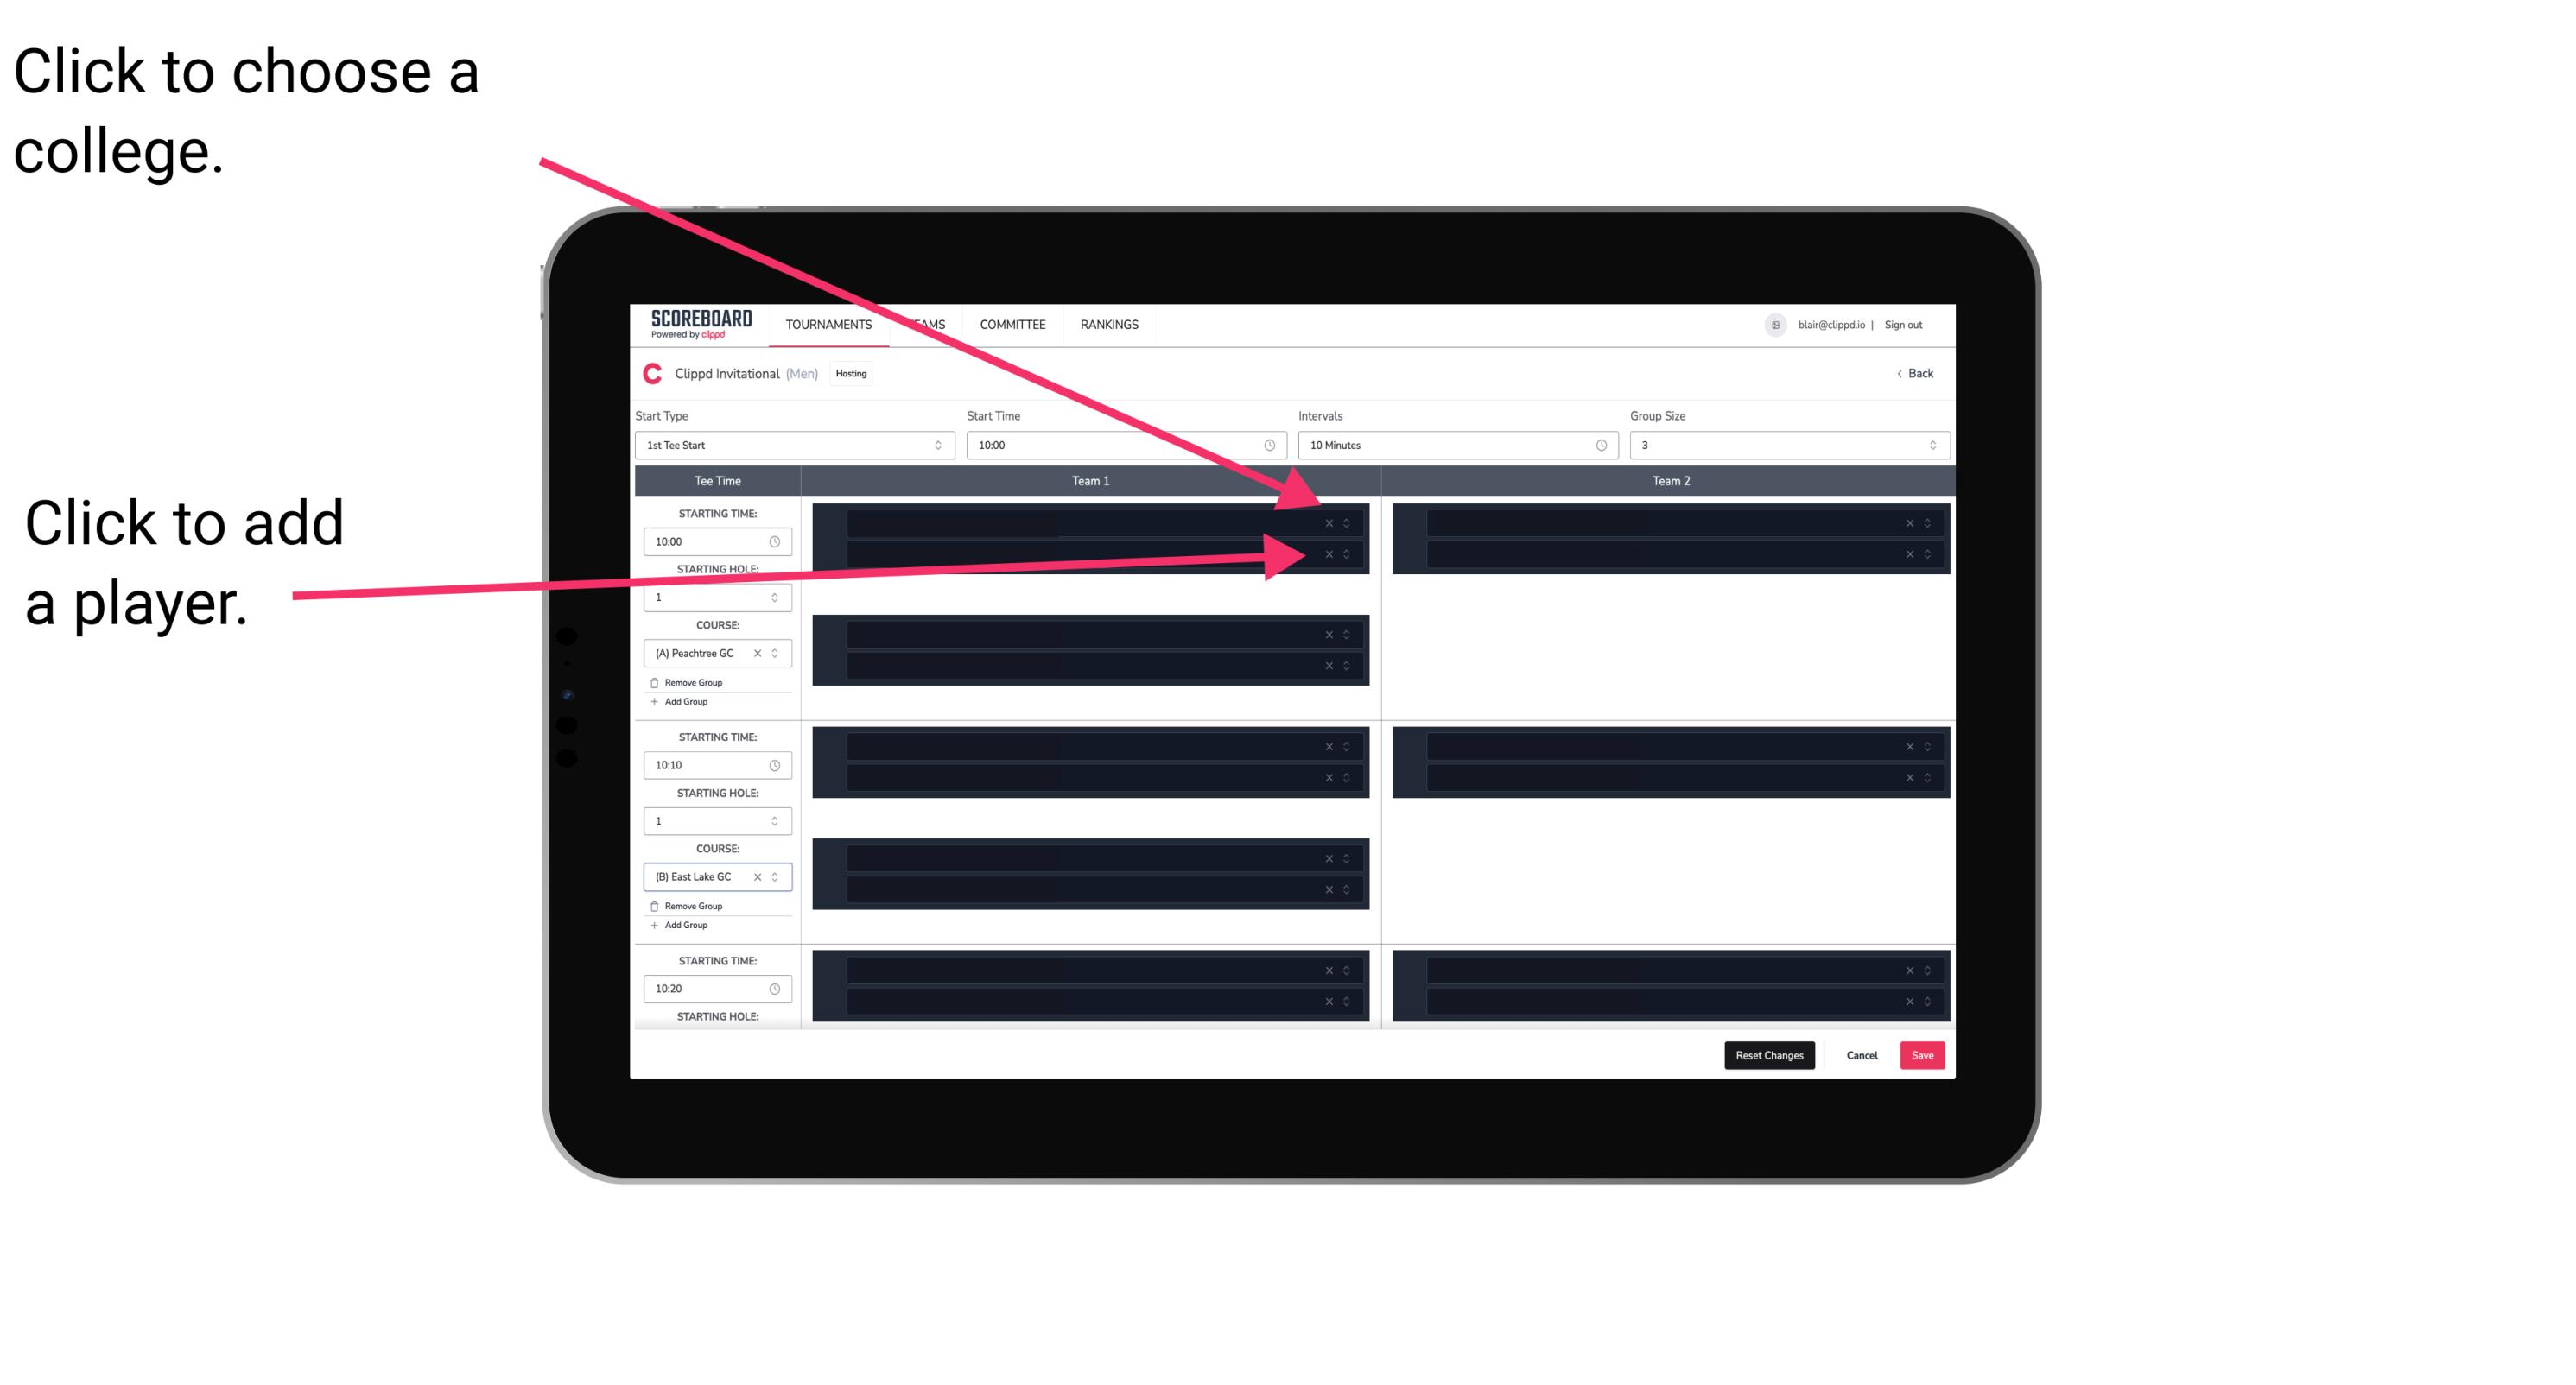Image resolution: width=2576 pixels, height=1385 pixels.
Task: Click the COMMITTEE menu item
Action: 1013,324
